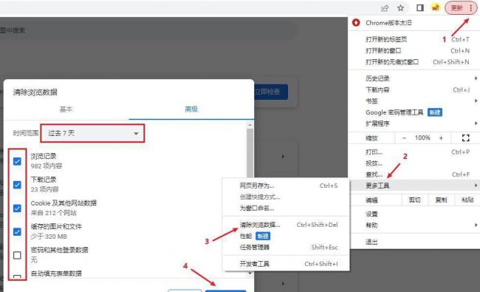
Task: Open 下载内容 from the menu
Action: click(x=414, y=89)
